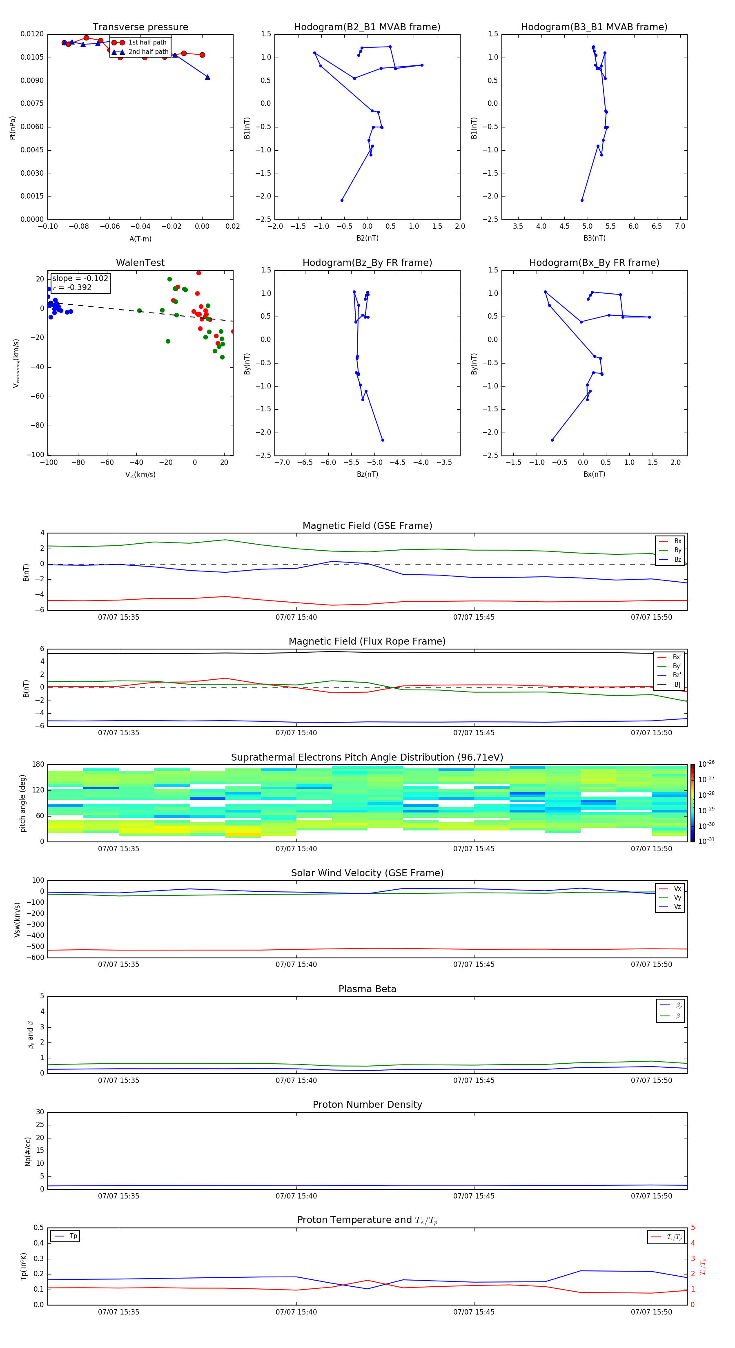Click the By entry in GSE legend
735x1348 pixels.
point(670,551)
